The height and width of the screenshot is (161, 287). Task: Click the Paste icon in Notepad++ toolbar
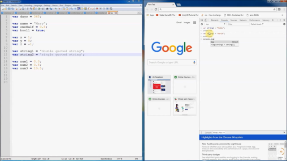coord(35,8)
